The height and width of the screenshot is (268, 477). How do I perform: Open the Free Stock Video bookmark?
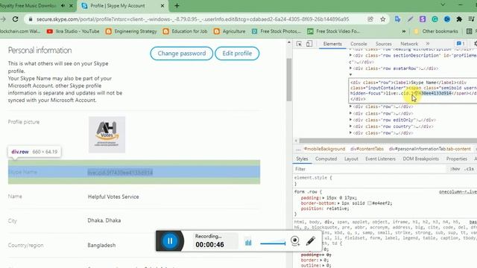point(334,31)
